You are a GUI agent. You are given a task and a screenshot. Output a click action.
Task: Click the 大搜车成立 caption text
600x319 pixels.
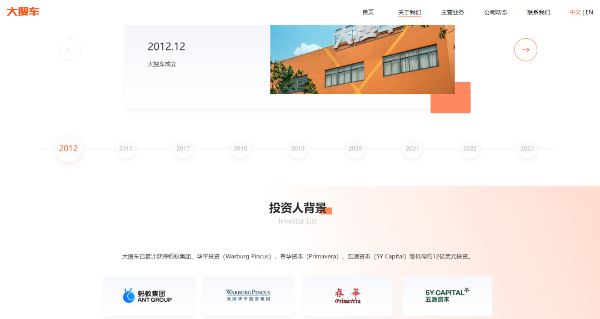(162, 64)
